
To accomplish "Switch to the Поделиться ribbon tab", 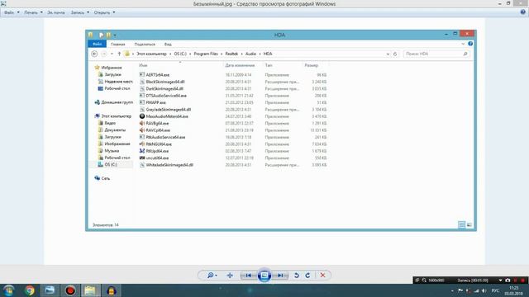I will [x=145, y=44].
